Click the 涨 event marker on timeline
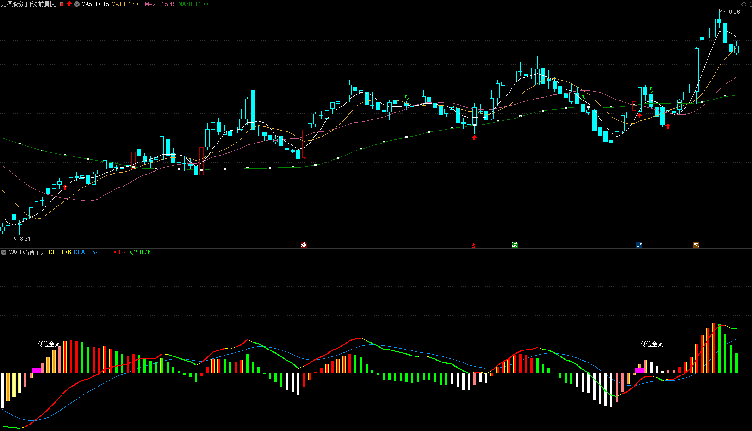This screenshot has height=431, width=752. tap(304, 245)
